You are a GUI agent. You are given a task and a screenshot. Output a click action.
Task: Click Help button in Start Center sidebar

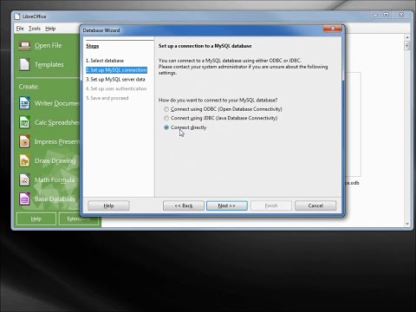[x=36, y=218]
